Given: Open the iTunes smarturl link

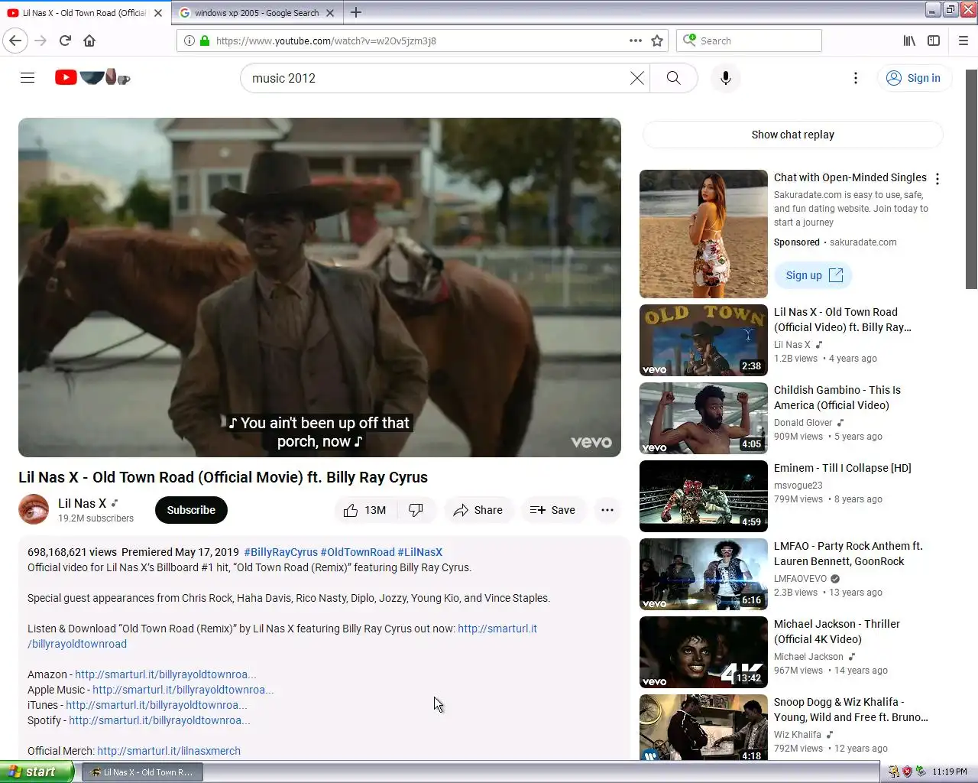Looking at the screenshot, I should [156, 705].
